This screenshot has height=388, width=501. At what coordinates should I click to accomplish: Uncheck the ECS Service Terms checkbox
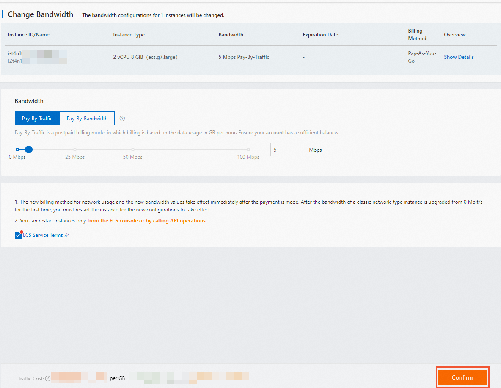click(18, 236)
